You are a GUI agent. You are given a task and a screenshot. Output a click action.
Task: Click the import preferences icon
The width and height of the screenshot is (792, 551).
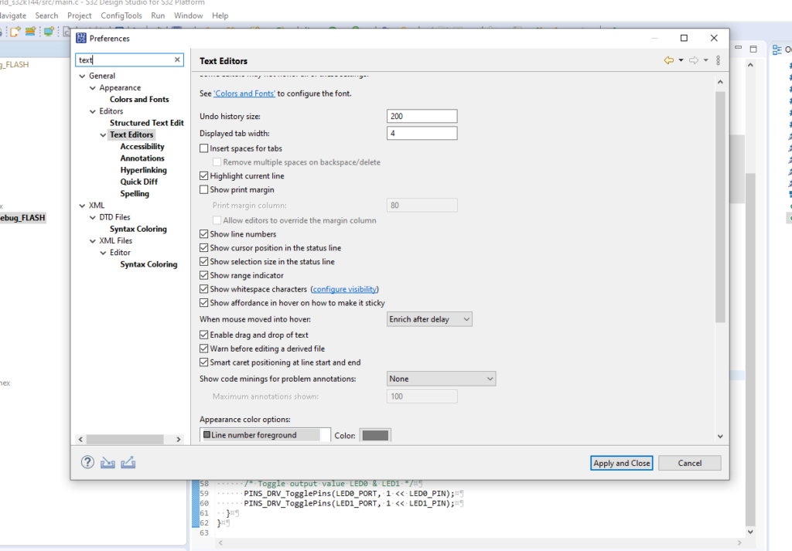(108, 462)
